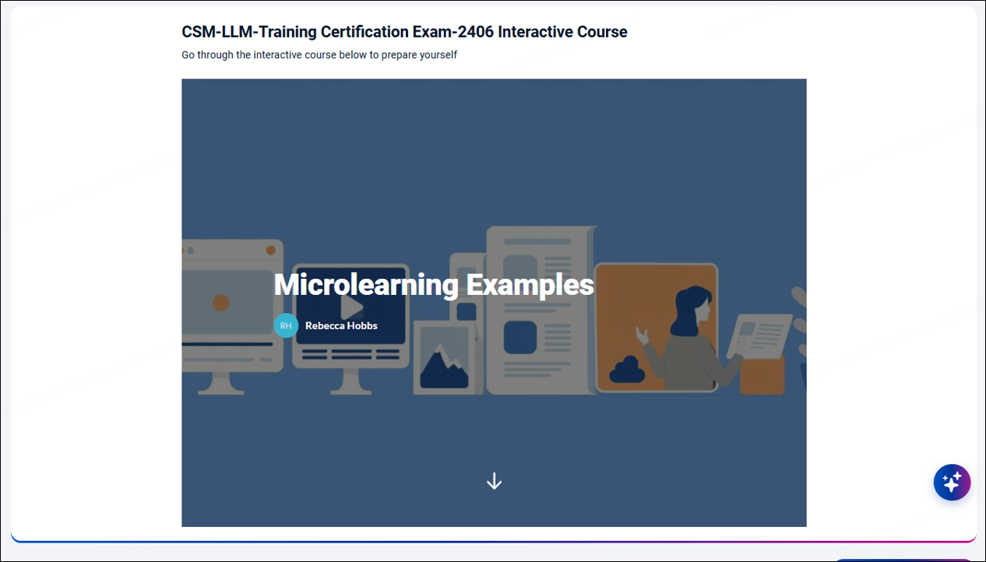
Task: Click the orange dot on left monitor
Action: tap(220, 303)
